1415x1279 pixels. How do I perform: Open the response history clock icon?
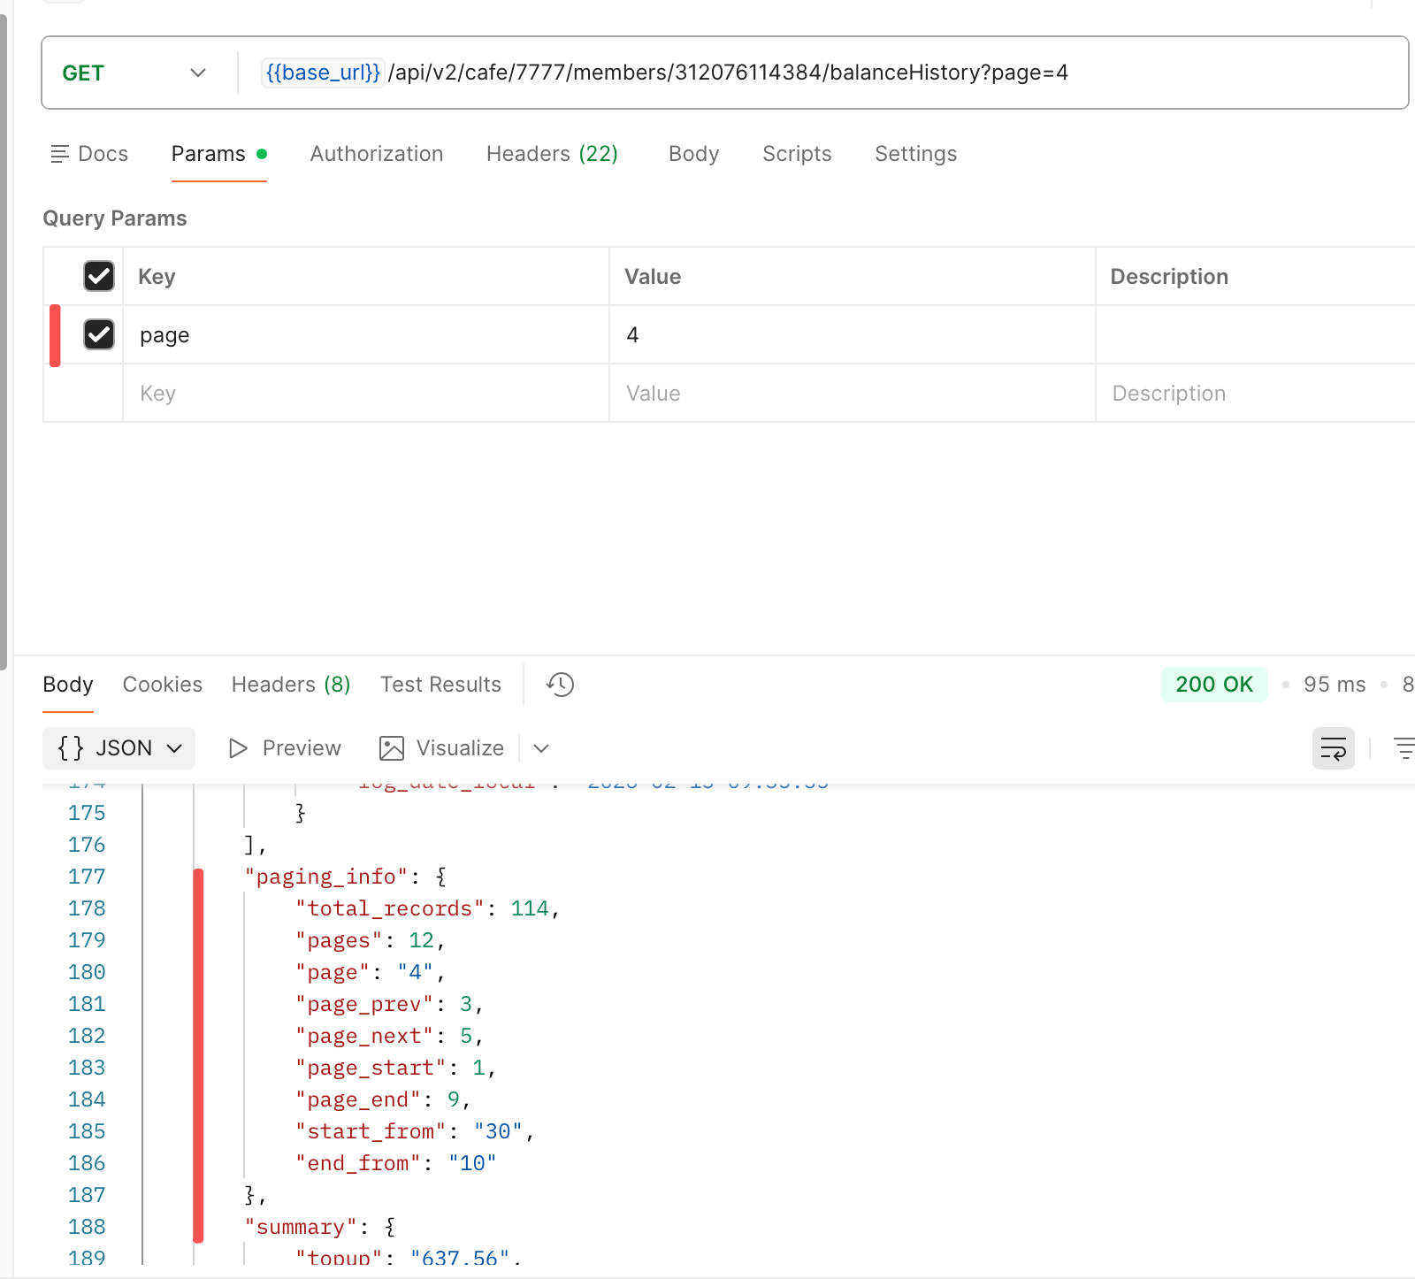click(560, 685)
